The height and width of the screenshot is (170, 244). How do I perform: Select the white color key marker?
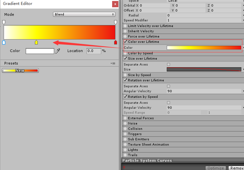pos(4,42)
